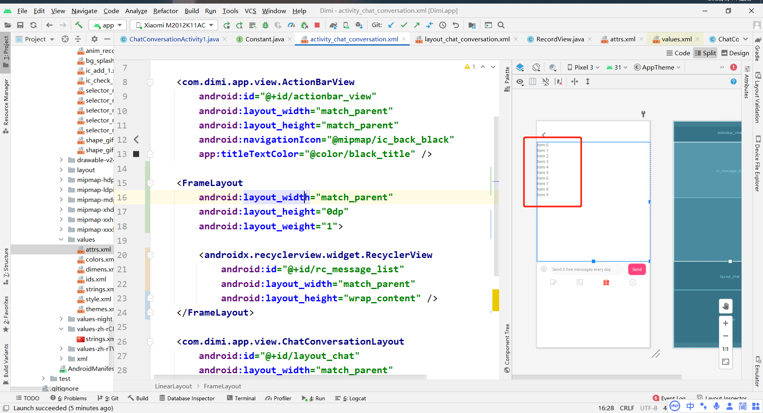The height and width of the screenshot is (413, 763).
Task: Switch editor to Code view
Action: click(x=678, y=53)
